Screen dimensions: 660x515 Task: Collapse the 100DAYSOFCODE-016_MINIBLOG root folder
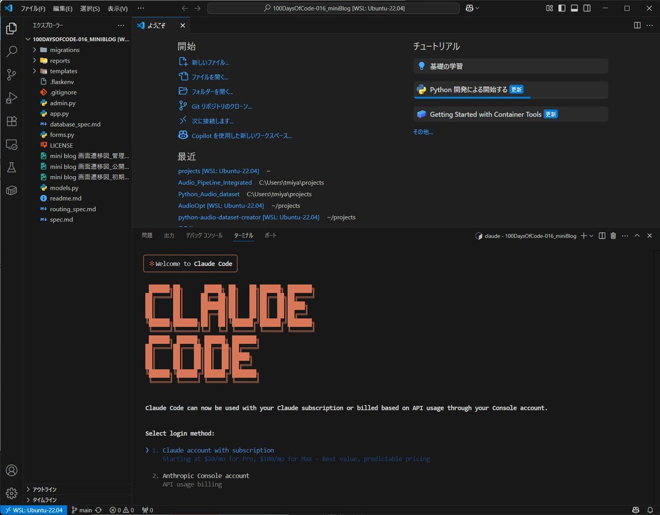[x=77, y=39]
